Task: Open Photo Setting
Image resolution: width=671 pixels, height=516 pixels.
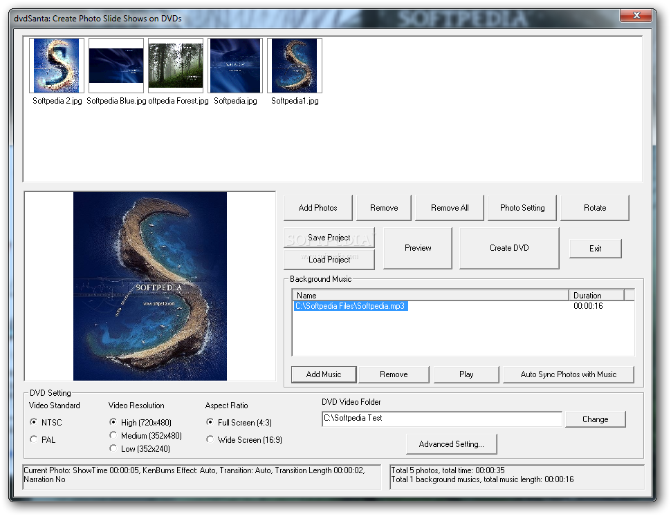Action: 522,208
